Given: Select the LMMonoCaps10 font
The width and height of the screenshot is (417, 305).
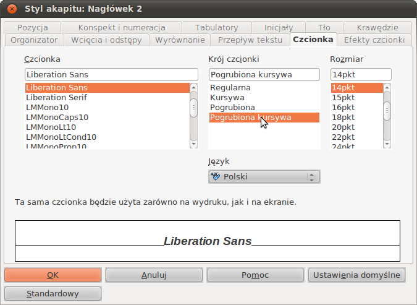Looking at the screenshot, I should coord(57,118).
